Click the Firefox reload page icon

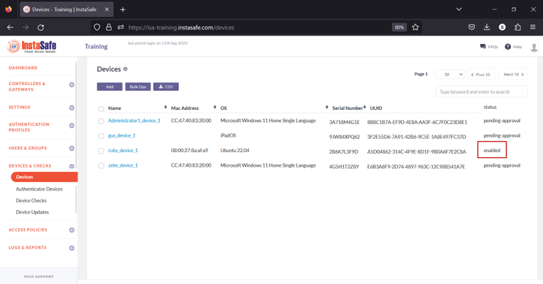(41, 28)
